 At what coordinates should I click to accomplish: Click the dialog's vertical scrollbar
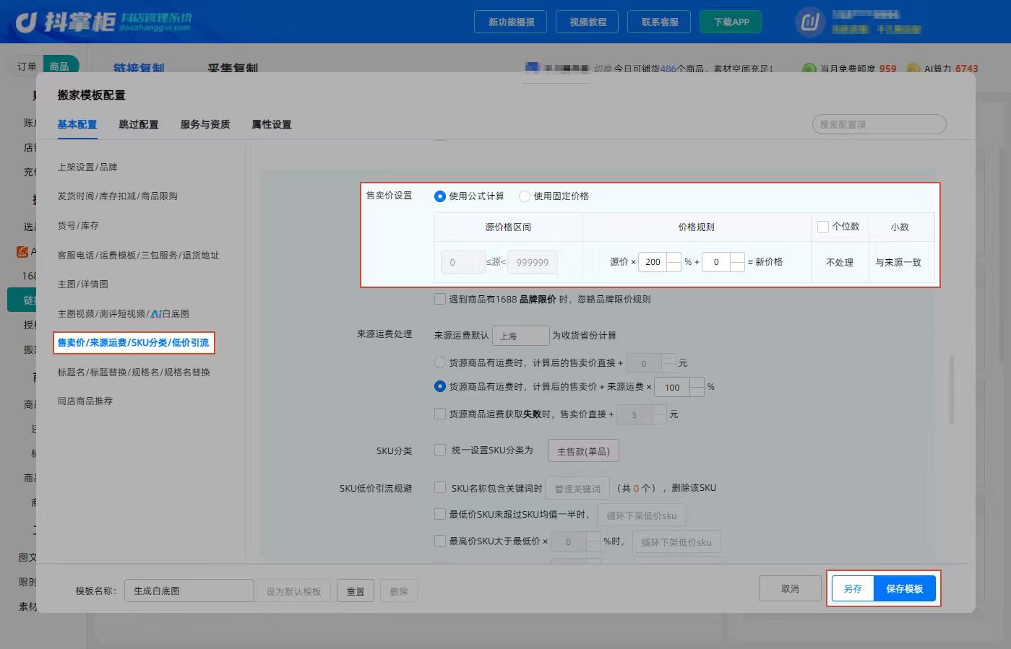point(952,390)
